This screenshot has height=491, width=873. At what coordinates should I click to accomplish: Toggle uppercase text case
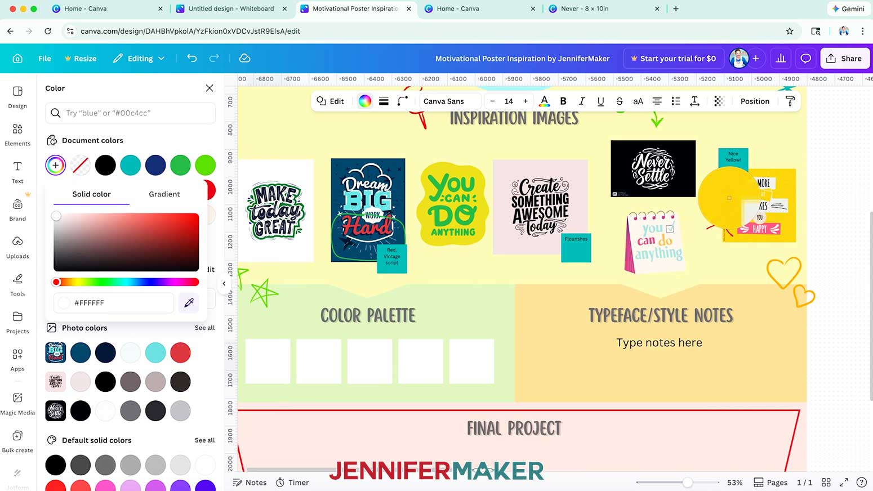(x=638, y=101)
